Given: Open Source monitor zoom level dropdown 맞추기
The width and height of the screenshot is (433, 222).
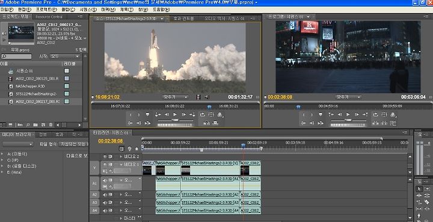Looking at the screenshot, I should [175, 97].
